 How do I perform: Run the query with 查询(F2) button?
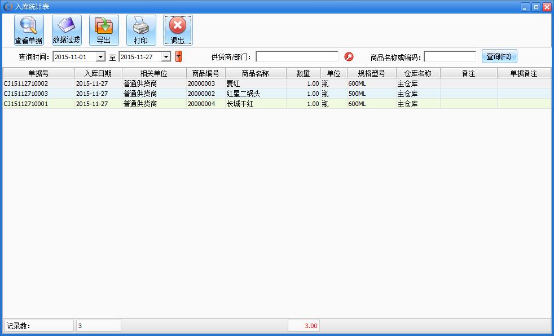(x=499, y=56)
